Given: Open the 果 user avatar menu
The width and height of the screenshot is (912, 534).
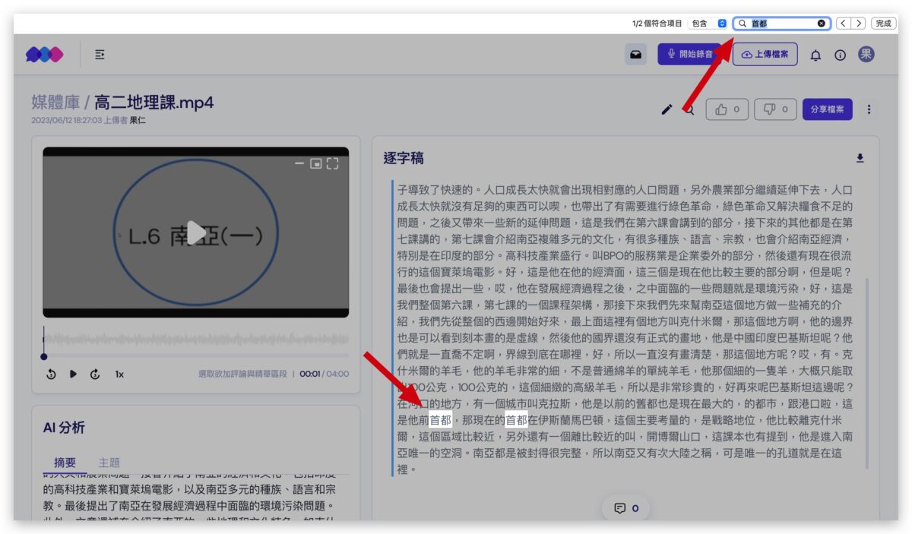Looking at the screenshot, I should tap(866, 54).
